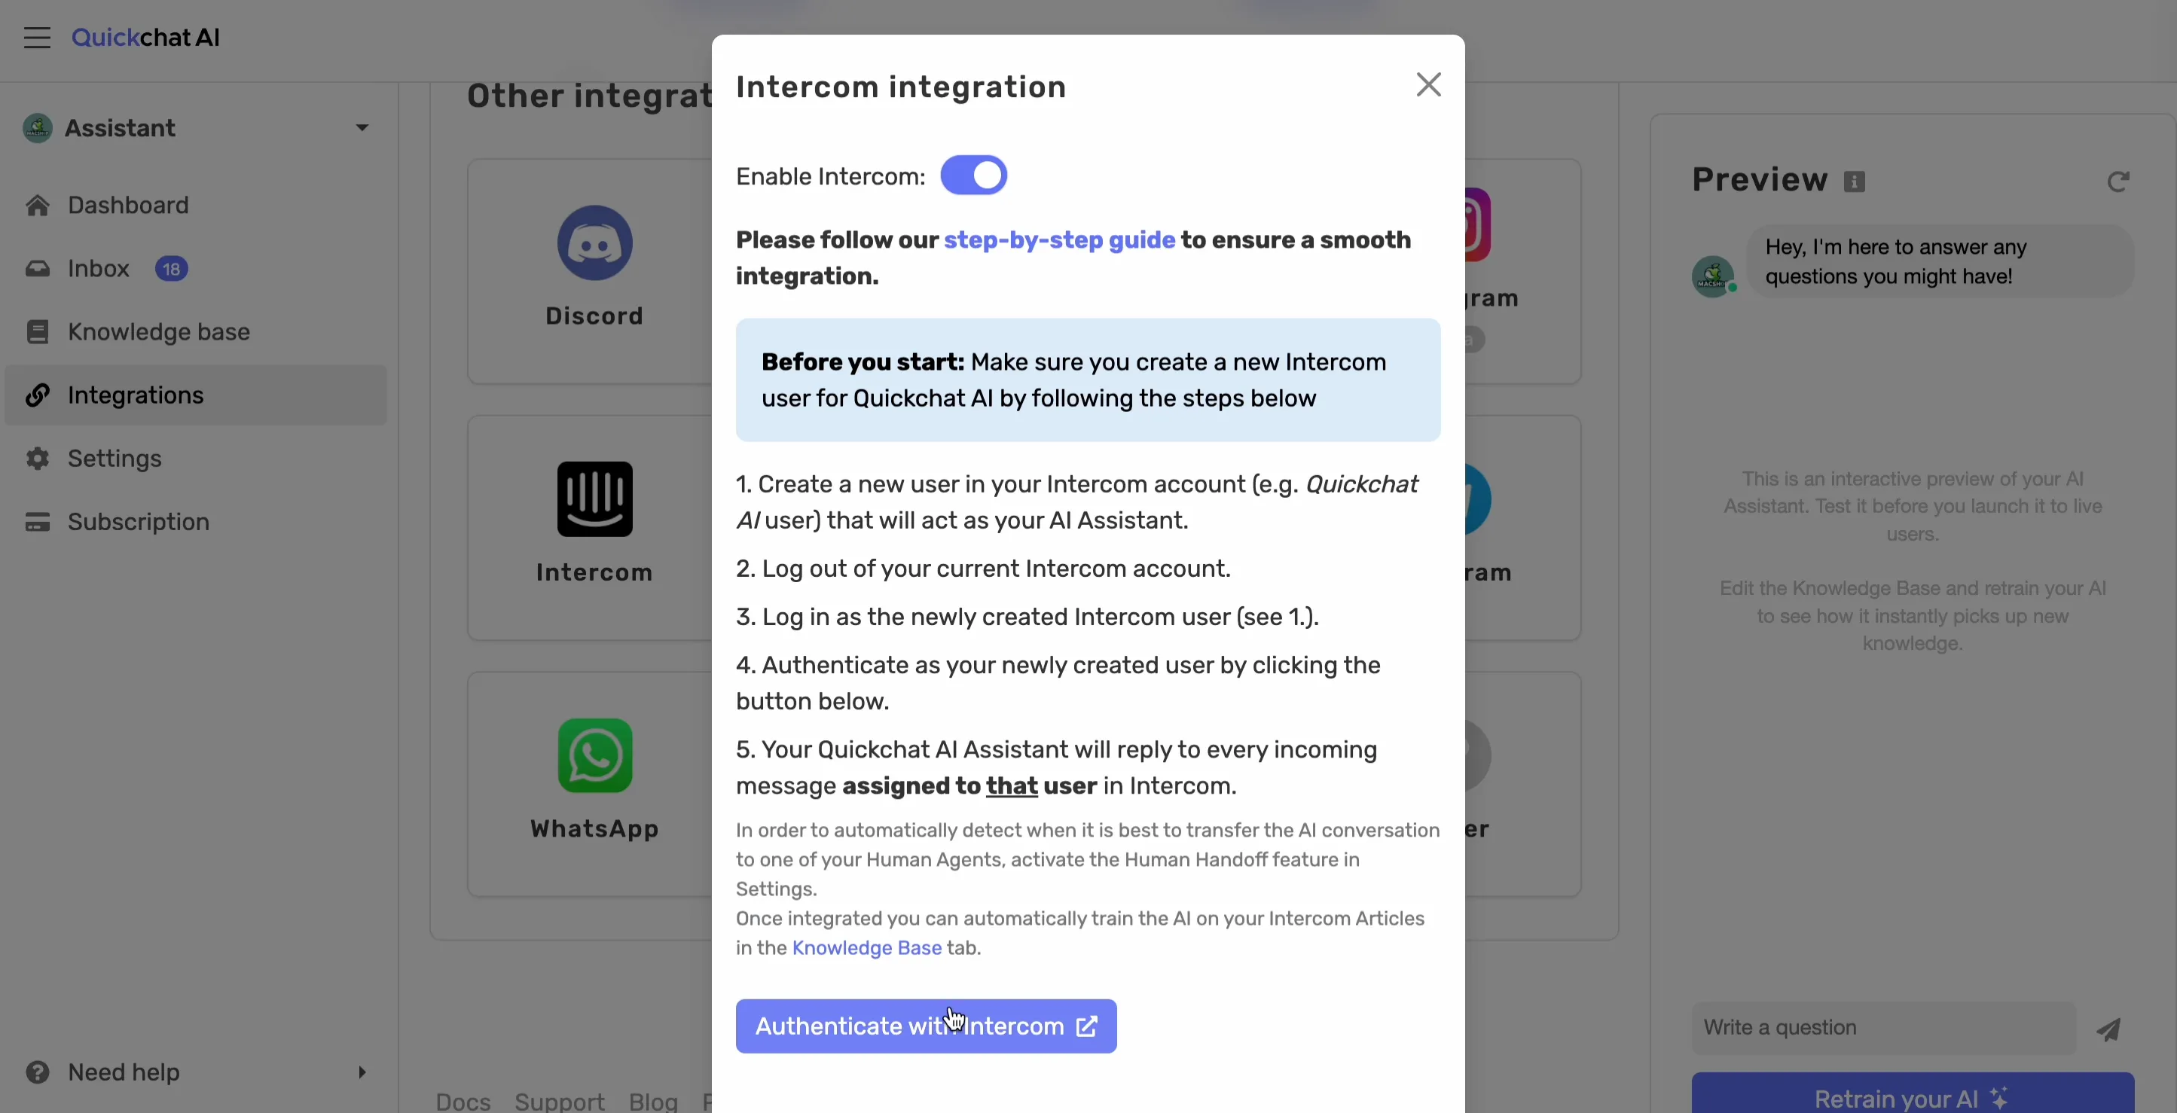Screen dimensions: 2177x1113
Task: Open the step-by-step guide link
Action: pyautogui.click(x=1059, y=241)
